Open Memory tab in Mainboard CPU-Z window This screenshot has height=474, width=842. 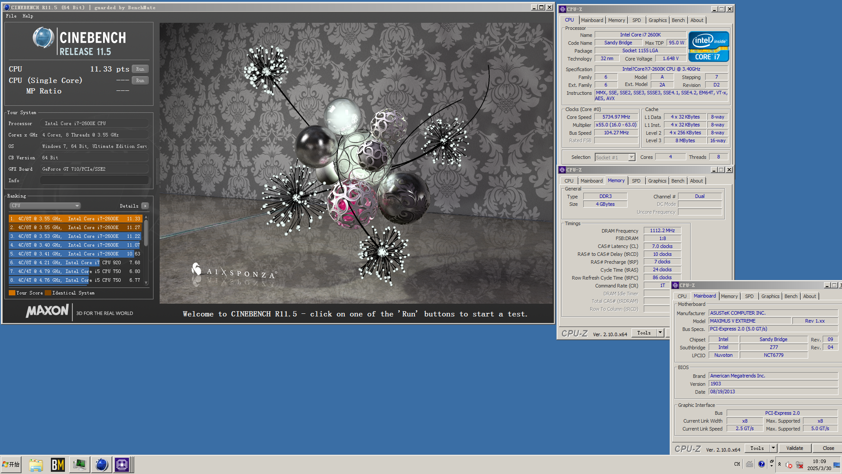pos(729,296)
